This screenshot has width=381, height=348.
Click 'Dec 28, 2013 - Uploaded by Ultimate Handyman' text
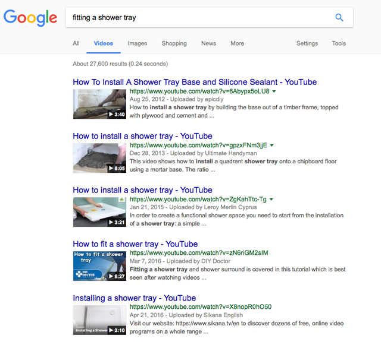193,153
